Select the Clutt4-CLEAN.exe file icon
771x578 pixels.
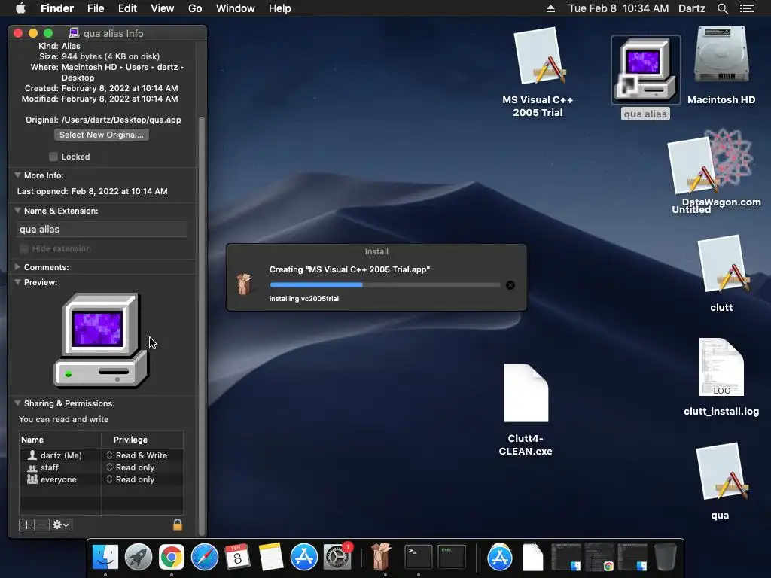[x=526, y=393]
